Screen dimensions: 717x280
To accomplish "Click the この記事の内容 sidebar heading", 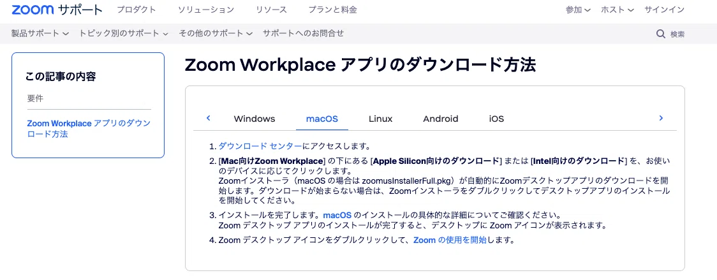I will [x=61, y=77].
